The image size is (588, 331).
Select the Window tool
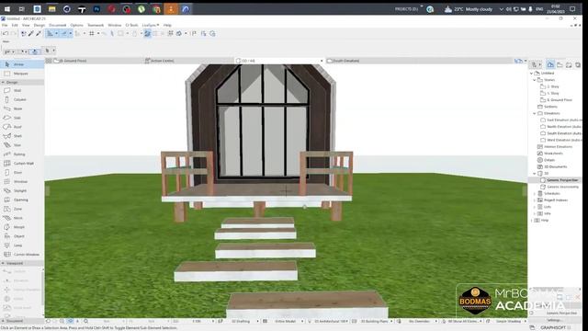[x=22, y=182]
